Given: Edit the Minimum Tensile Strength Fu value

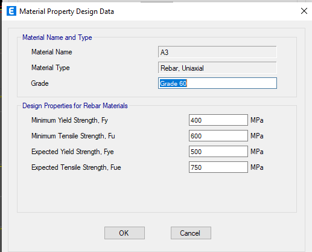Looking at the screenshot, I should tap(218, 136).
